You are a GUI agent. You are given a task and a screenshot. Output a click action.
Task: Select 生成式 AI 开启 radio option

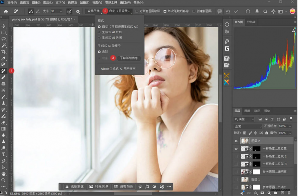99,32
